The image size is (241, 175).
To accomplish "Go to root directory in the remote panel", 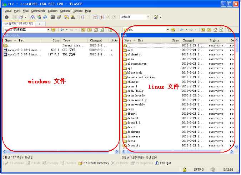I will (209, 30).
